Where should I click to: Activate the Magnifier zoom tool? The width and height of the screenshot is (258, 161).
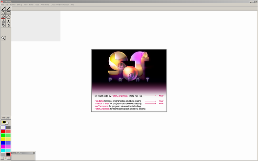coord(3,38)
